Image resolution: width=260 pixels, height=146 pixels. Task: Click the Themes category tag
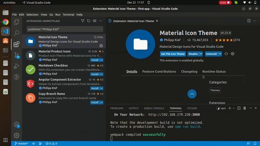coord(215,90)
